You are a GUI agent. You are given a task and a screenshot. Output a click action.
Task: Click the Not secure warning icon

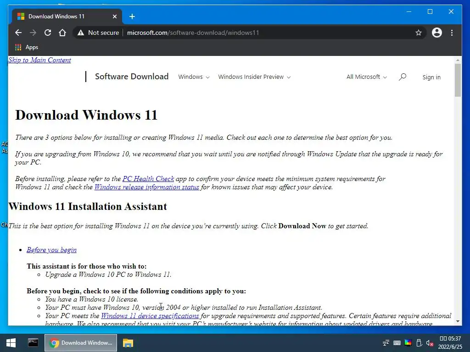[x=81, y=33]
